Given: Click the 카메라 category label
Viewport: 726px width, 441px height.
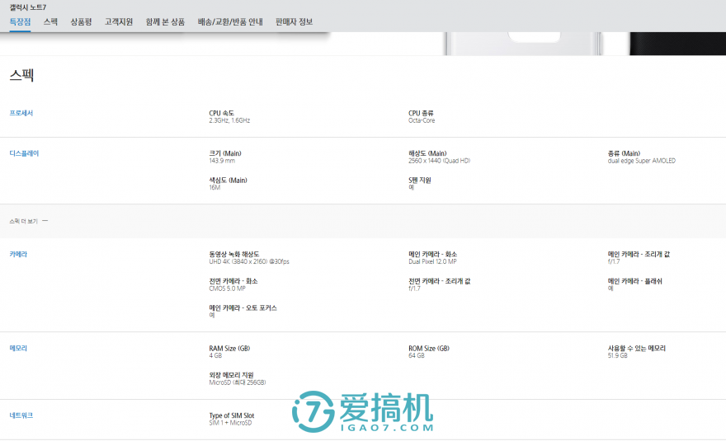Looking at the screenshot, I should pos(18,254).
